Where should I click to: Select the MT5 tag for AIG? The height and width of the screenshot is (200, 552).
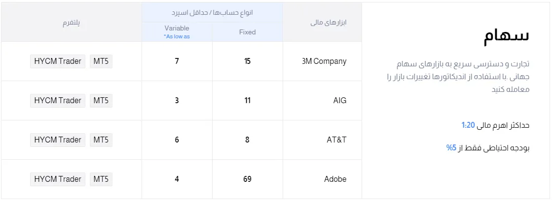point(101,101)
